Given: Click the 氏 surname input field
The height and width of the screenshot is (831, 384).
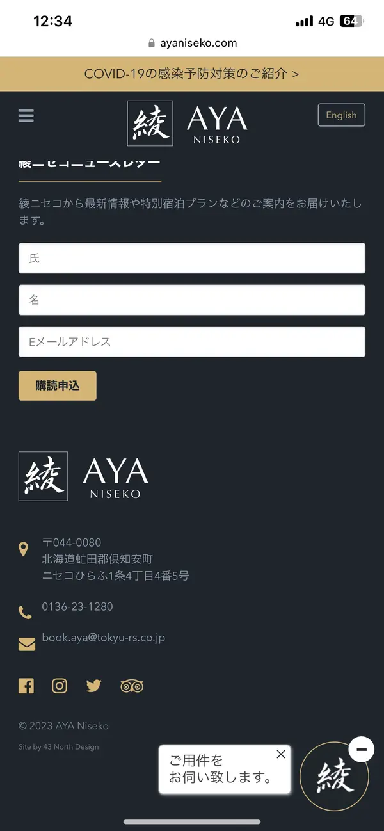Looking at the screenshot, I should [192, 258].
